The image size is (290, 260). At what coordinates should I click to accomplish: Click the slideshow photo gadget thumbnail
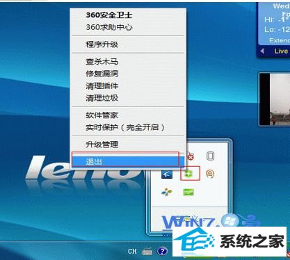coord(275,99)
